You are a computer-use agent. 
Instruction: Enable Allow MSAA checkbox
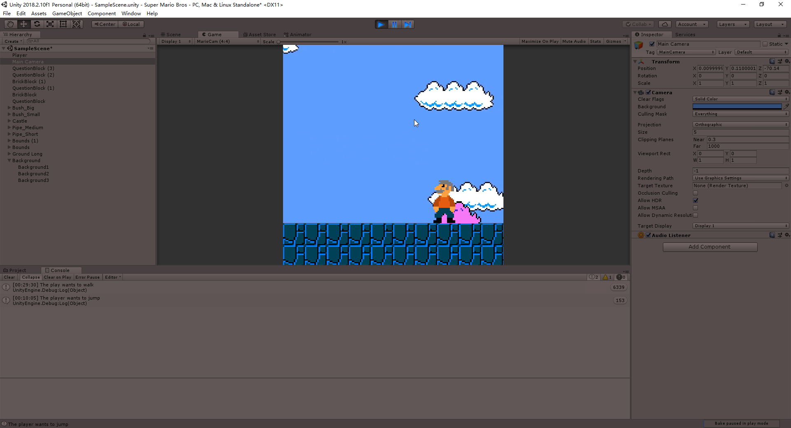[695, 208]
